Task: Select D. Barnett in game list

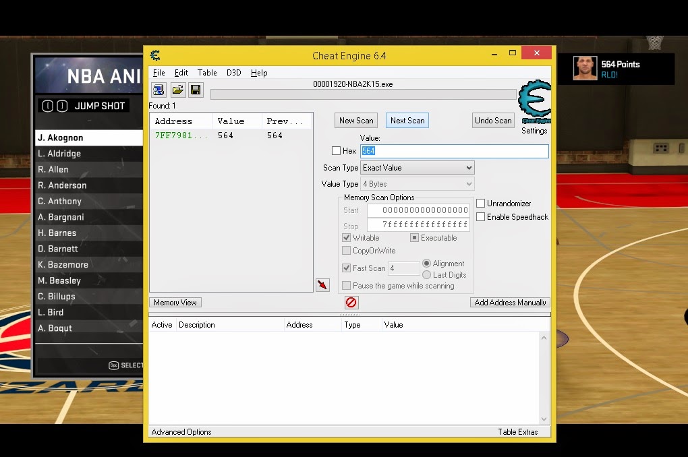Action: coord(89,249)
